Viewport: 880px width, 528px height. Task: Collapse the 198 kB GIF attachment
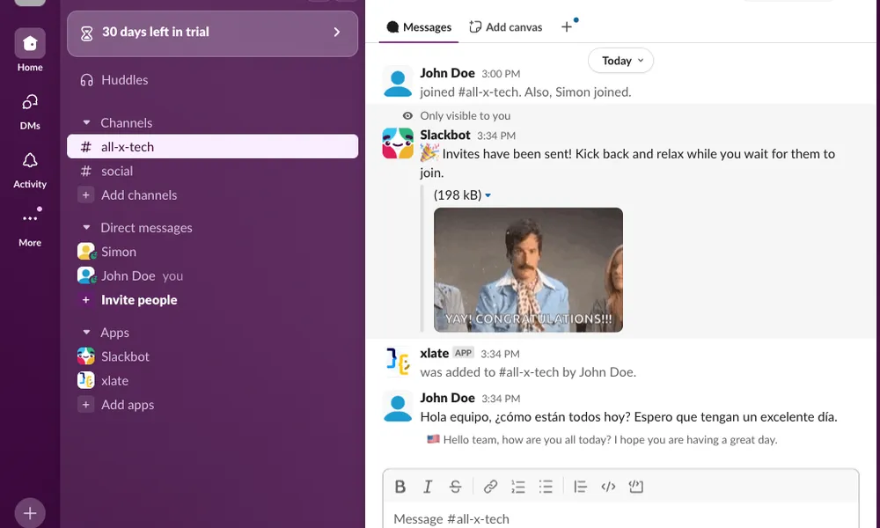click(488, 195)
